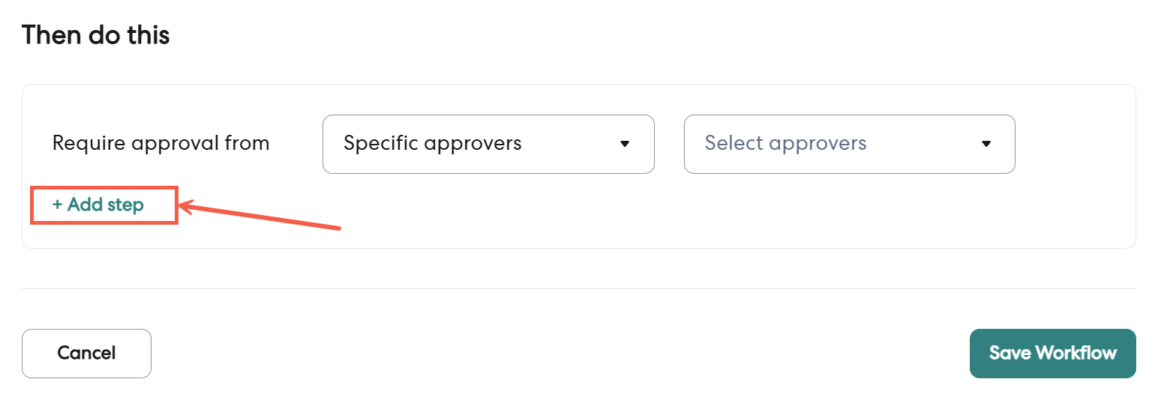This screenshot has width=1155, height=403.
Task: Click the 'Select approvers' placeholder text
Action: click(x=785, y=143)
